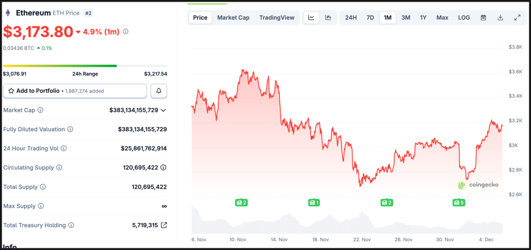Toggle the LOG scale option
The height and width of the screenshot is (250, 531).
(464, 18)
